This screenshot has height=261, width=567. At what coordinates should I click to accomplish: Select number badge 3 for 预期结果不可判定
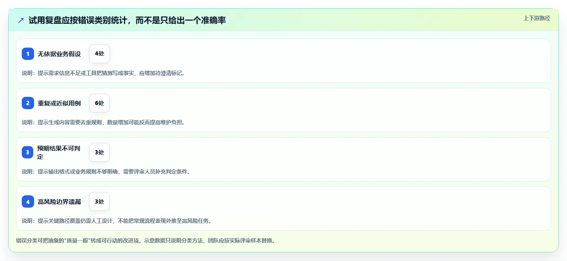28,152
